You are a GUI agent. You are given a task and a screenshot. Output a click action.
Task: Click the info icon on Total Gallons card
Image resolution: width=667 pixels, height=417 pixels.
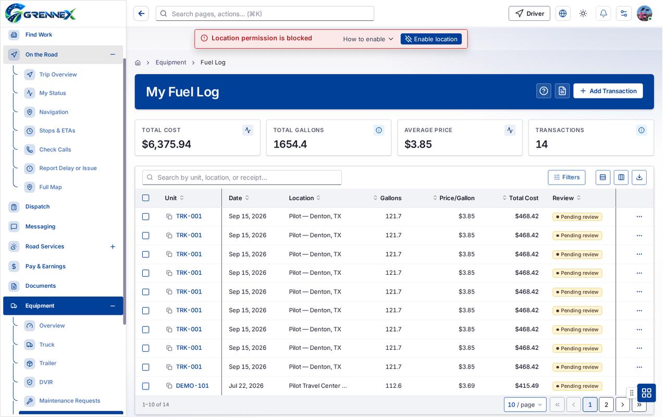point(379,130)
